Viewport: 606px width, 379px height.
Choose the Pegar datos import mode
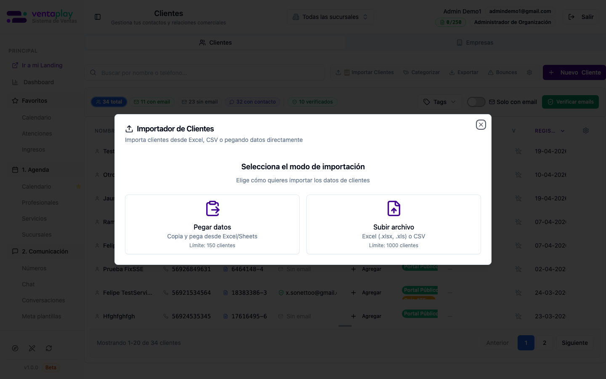212,224
